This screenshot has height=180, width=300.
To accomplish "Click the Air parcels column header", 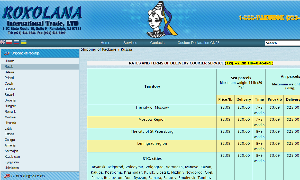I will [283, 82].
